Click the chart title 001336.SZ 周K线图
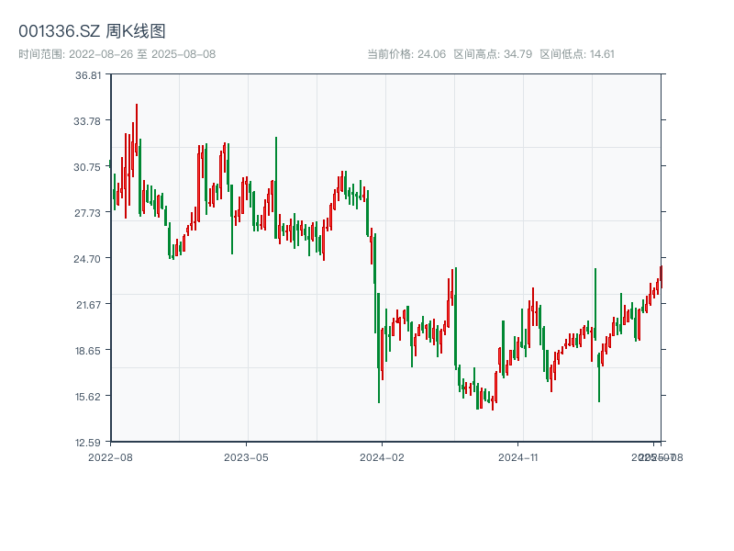Screen dimensions: 734x551 click(92, 32)
